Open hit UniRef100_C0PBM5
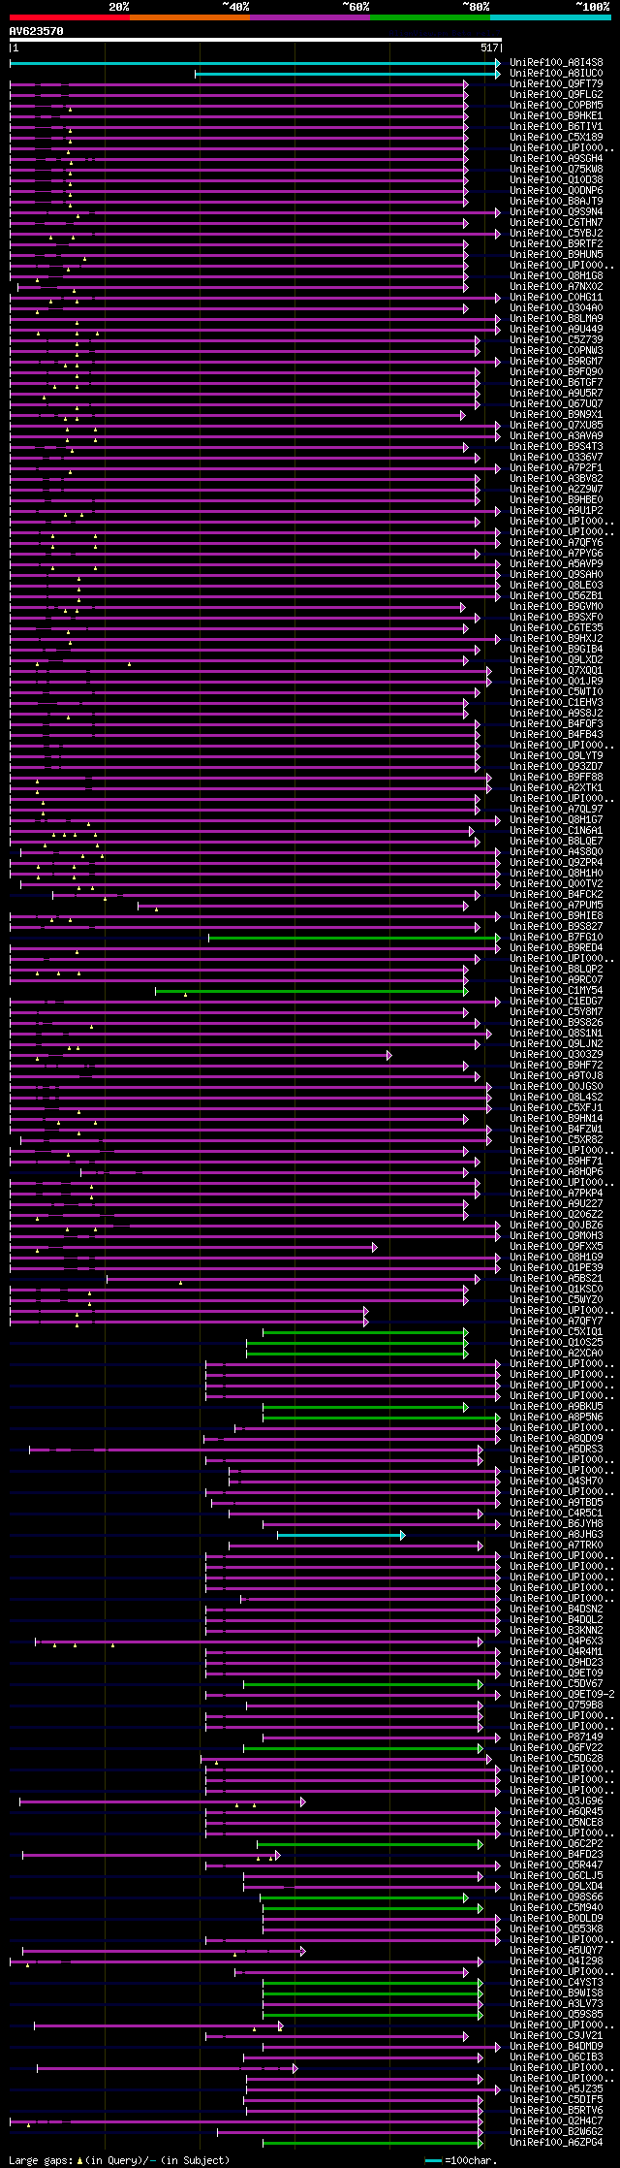The image size is (620, 2168). click(556, 106)
